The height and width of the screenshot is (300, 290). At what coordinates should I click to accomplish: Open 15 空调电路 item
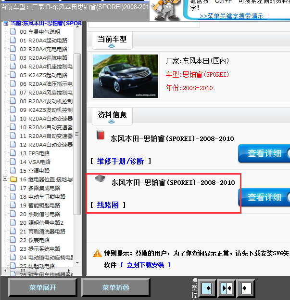point(35,171)
